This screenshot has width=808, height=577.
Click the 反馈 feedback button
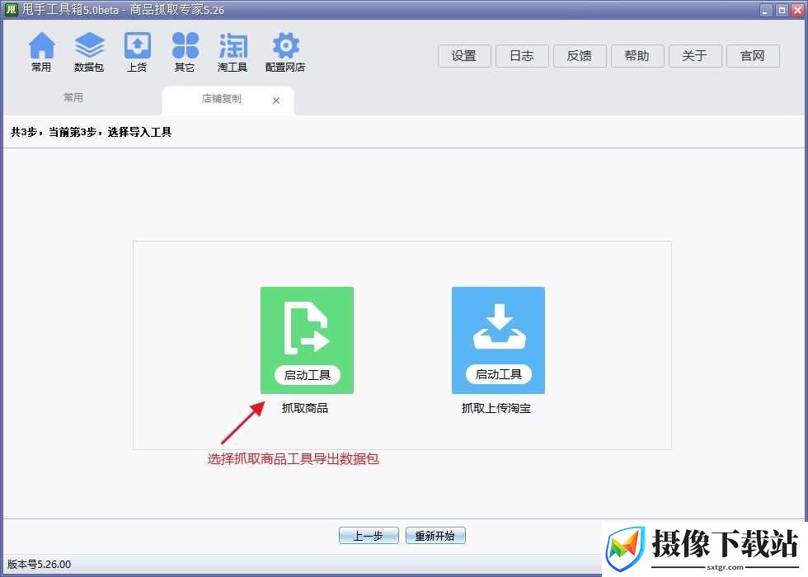580,56
